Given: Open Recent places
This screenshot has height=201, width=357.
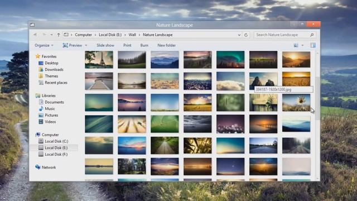Looking at the screenshot, I should click(56, 83).
